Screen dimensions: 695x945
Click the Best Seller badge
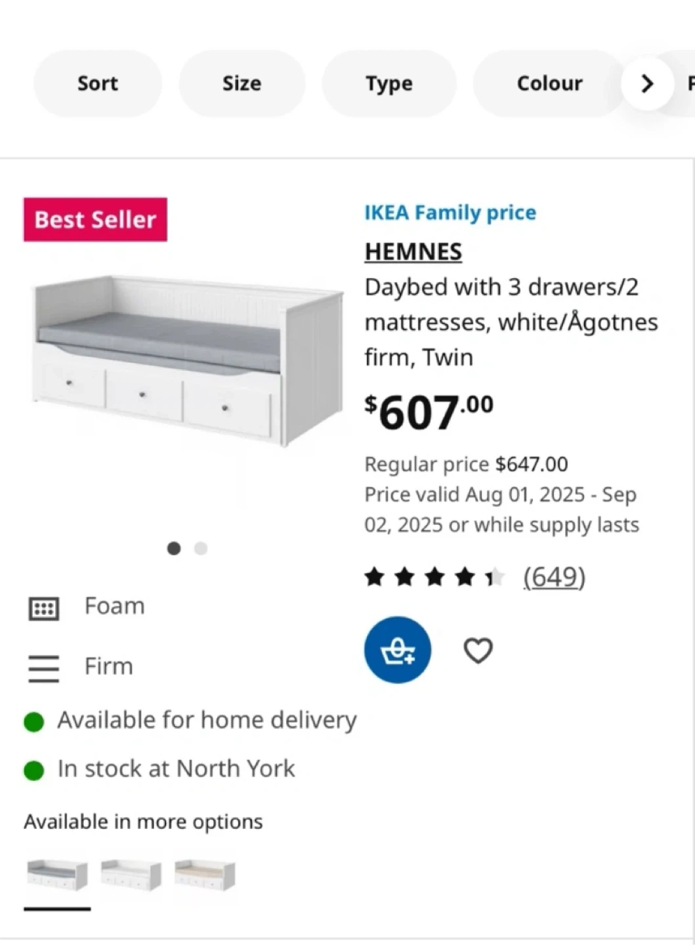(x=95, y=219)
